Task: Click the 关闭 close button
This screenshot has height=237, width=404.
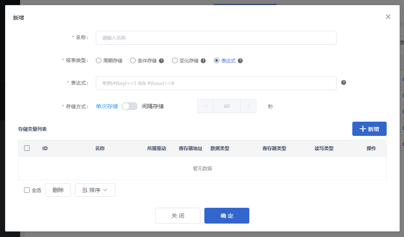Action: click(178, 216)
